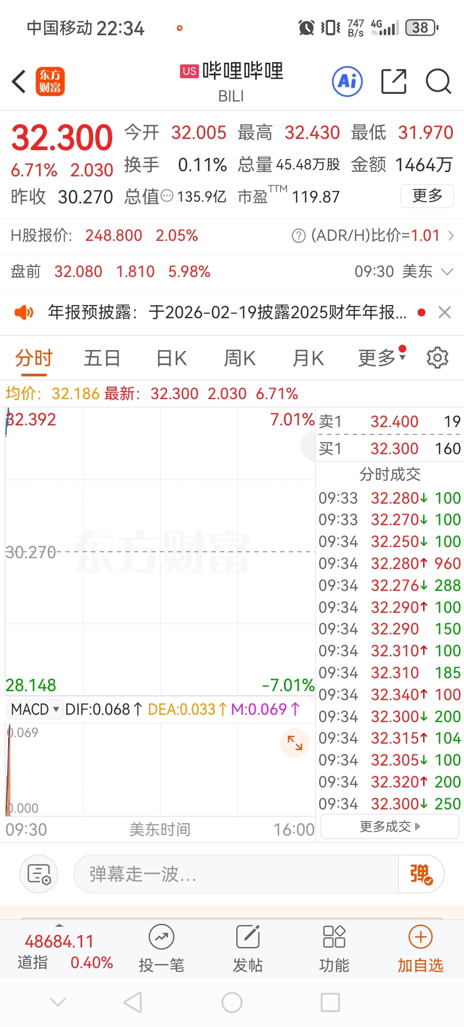Tap Android home circle button
Viewport: 464px width, 1027px height.
pyautogui.click(x=232, y=1002)
